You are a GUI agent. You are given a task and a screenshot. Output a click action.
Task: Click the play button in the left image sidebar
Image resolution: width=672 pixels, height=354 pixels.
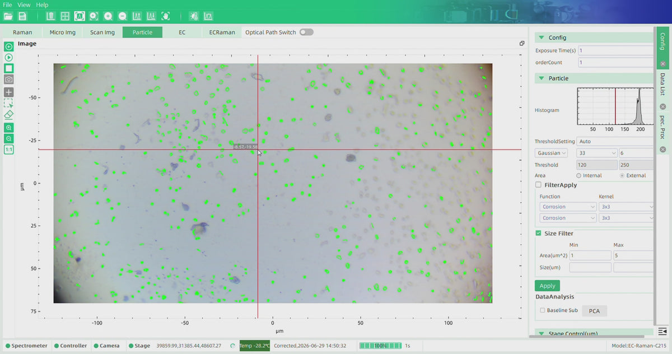coord(8,57)
